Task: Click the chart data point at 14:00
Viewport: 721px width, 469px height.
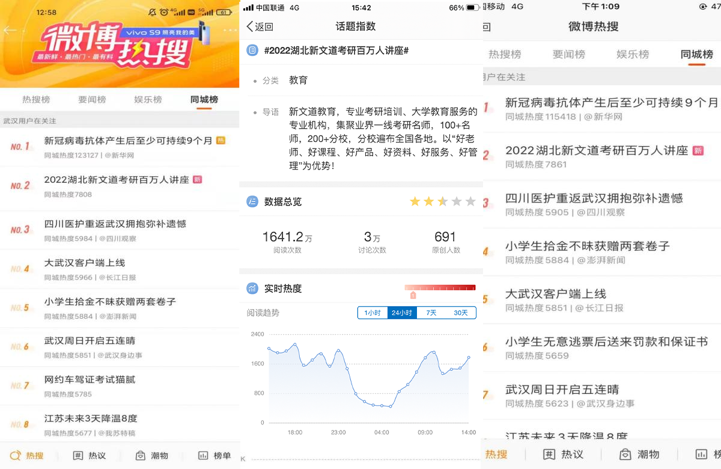Action: (469, 358)
